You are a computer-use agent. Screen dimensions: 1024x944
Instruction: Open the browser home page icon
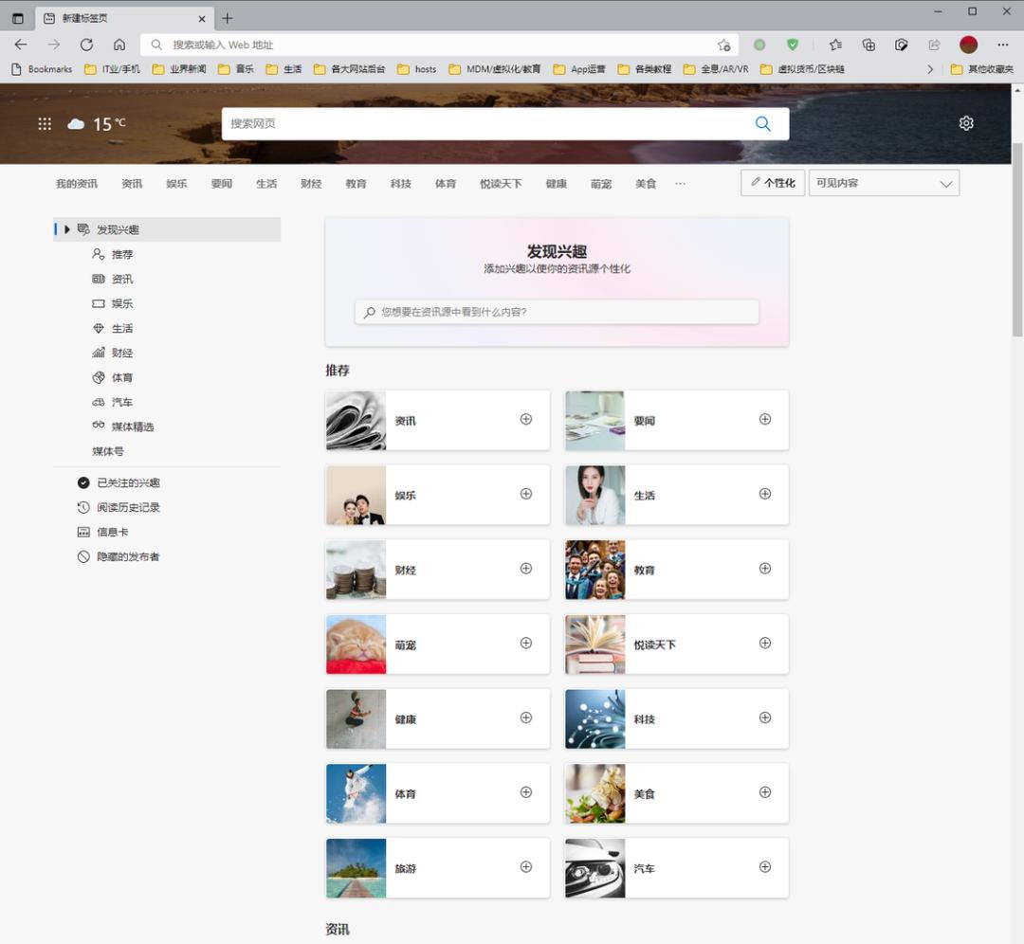119,45
